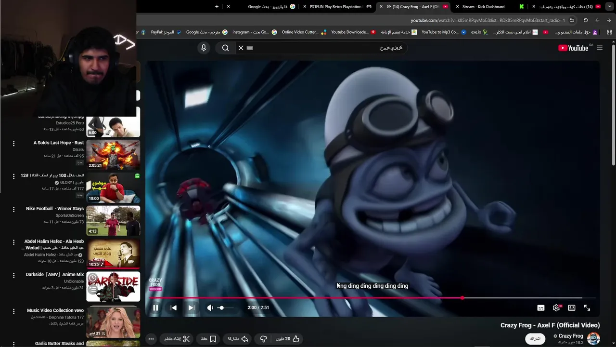Close the Kick Dashboard tab

click(x=457, y=7)
